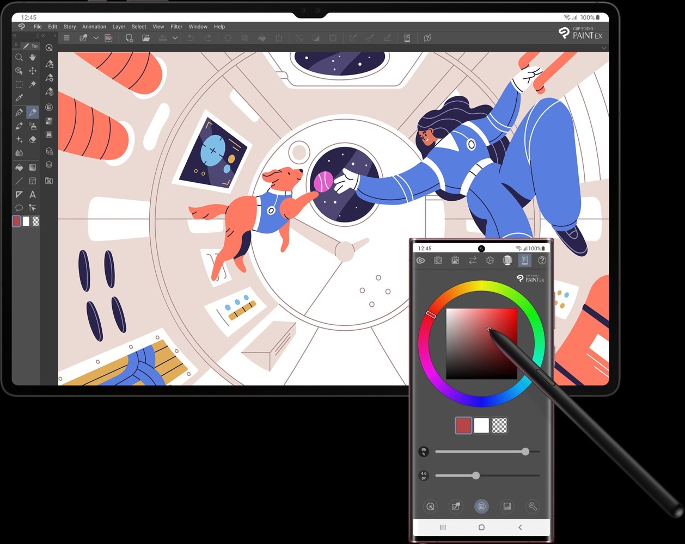Click the 86% opacity slider handle
Screen dimensions: 685x544
click(525, 452)
